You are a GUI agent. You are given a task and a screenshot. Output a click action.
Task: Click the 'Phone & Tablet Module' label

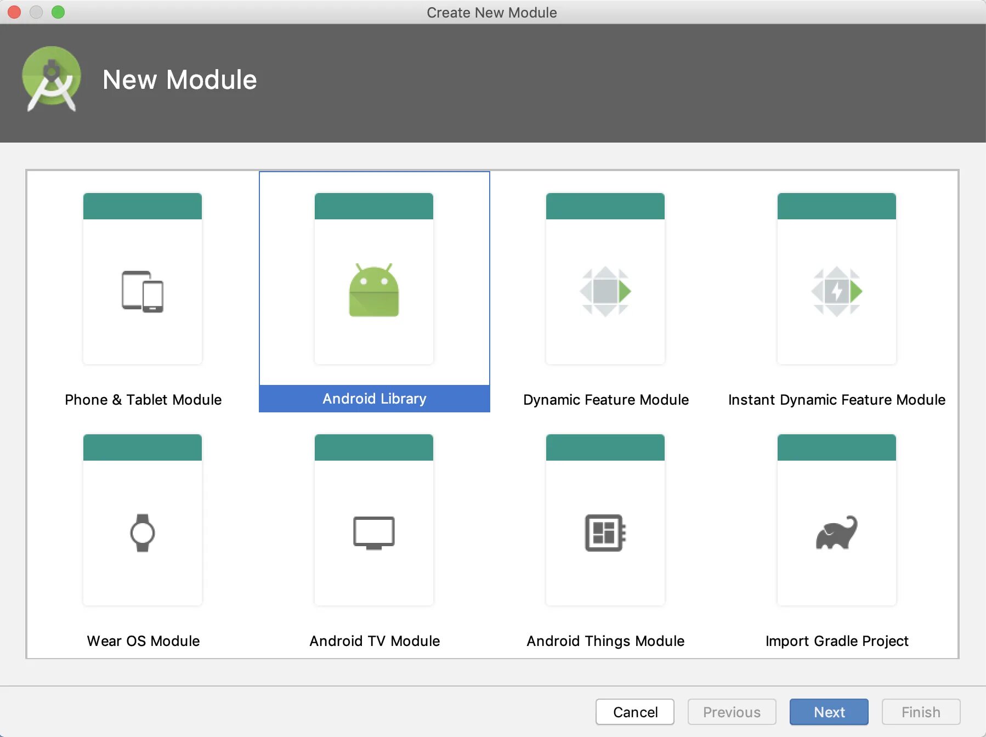tap(143, 400)
